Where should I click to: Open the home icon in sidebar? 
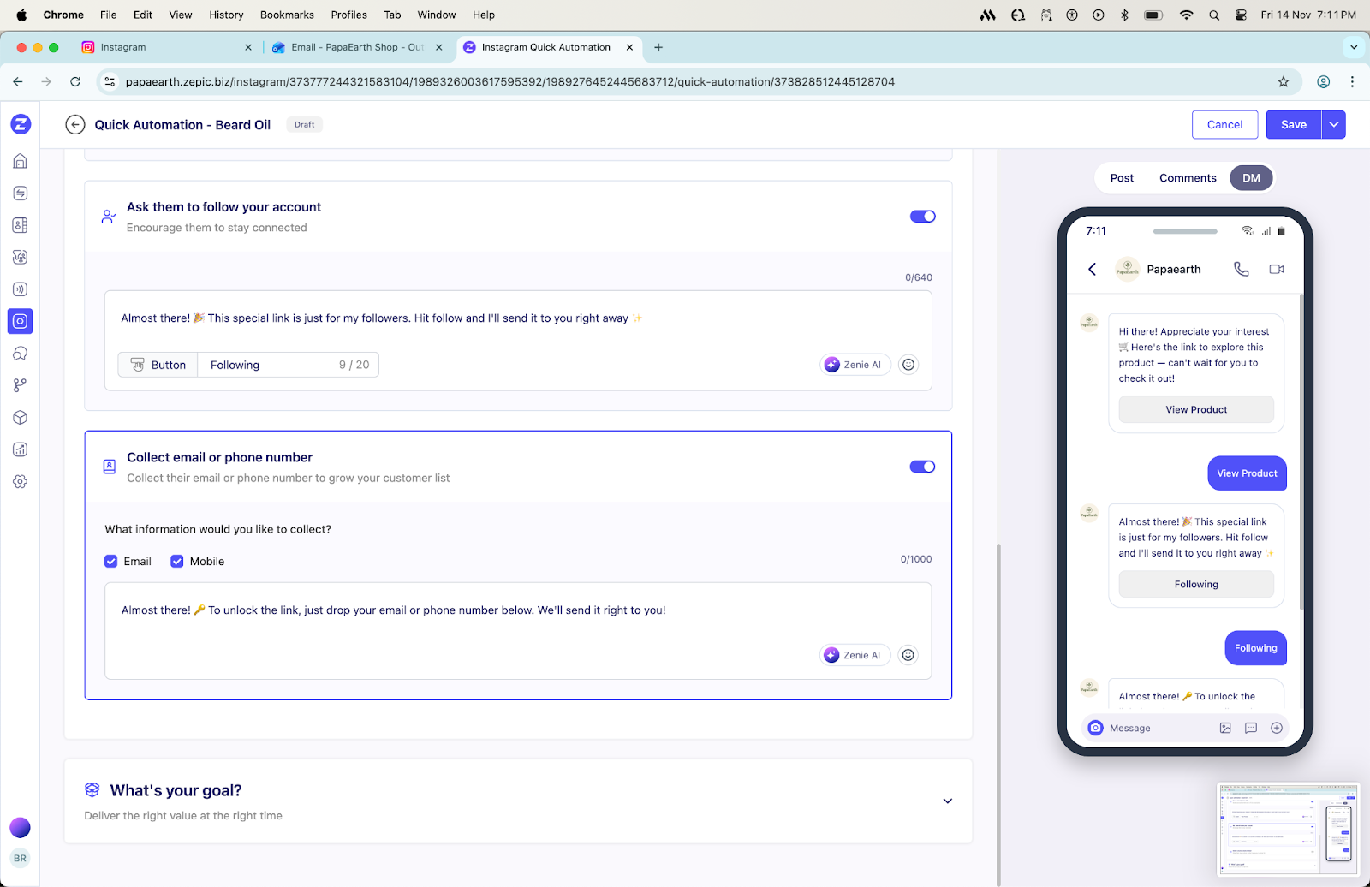click(x=21, y=161)
